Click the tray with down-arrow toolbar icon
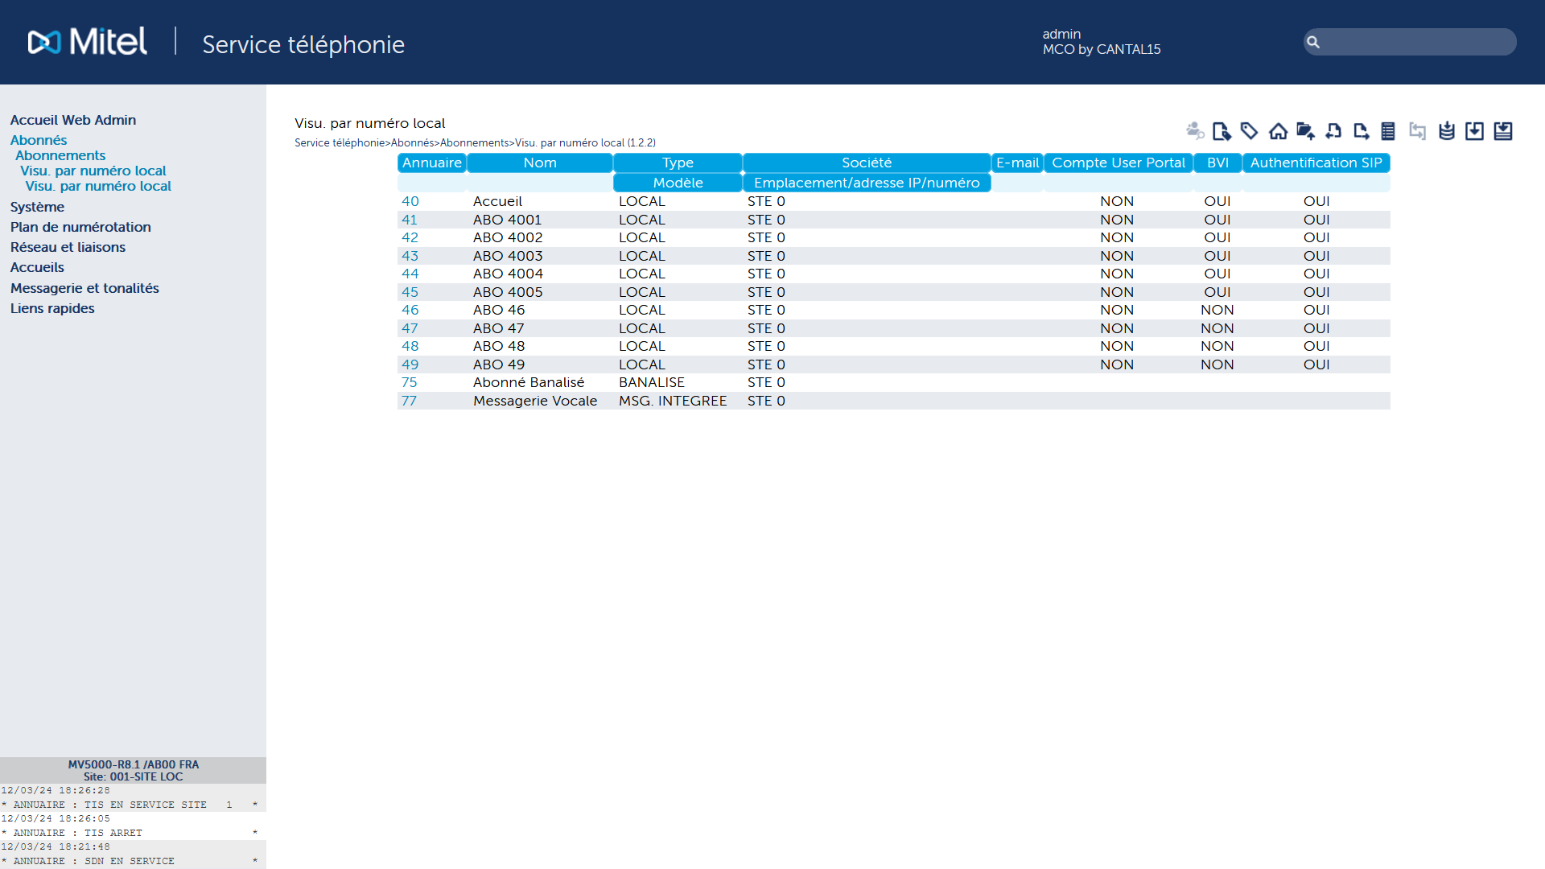The image size is (1545, 869). click(1503, 130)
